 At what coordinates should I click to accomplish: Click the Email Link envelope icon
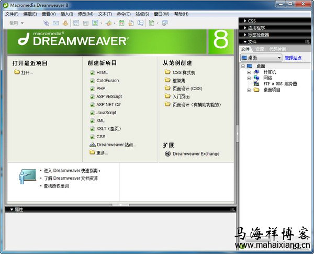[55, 23]
